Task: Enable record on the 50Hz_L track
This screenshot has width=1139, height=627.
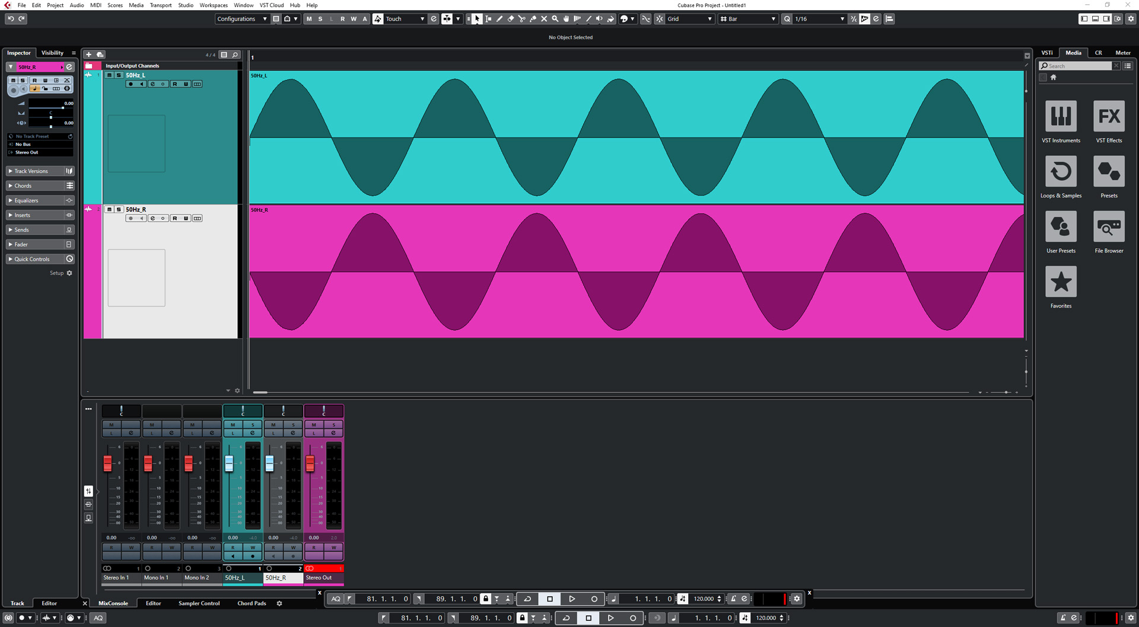Action: (131, 84)
